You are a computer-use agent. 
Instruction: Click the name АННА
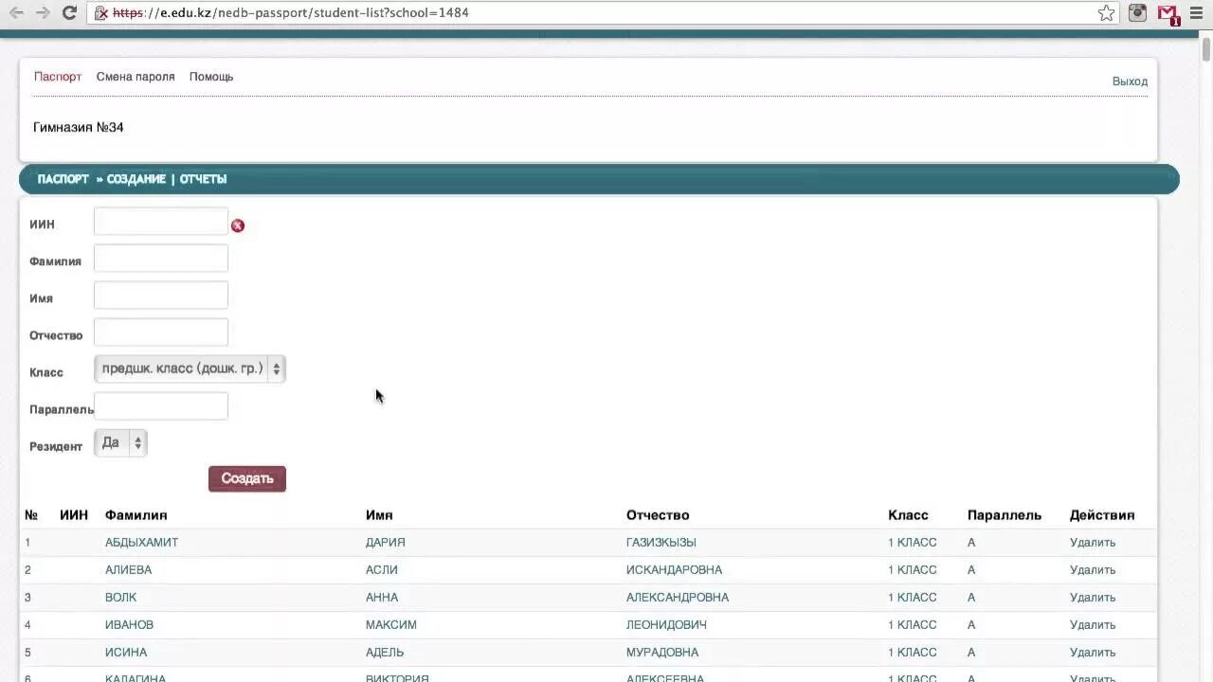pyautogui.click(x=382, y=598)
